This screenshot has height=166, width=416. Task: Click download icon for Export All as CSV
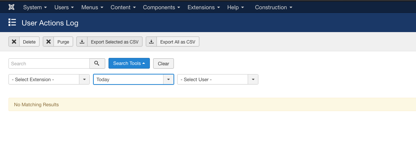pos(151,42)
